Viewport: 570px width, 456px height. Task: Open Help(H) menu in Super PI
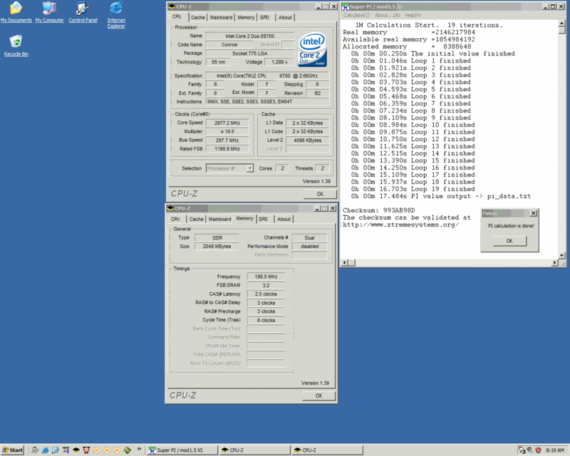click(413, 15)
